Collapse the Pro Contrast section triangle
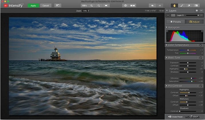Viewport: 205px width, 120px height. [x=167, y=86]
